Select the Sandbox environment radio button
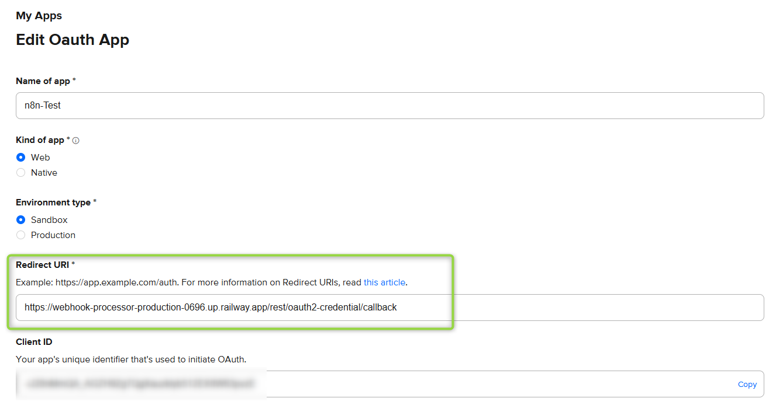783x412 pixels. click(x=21, y=220)
